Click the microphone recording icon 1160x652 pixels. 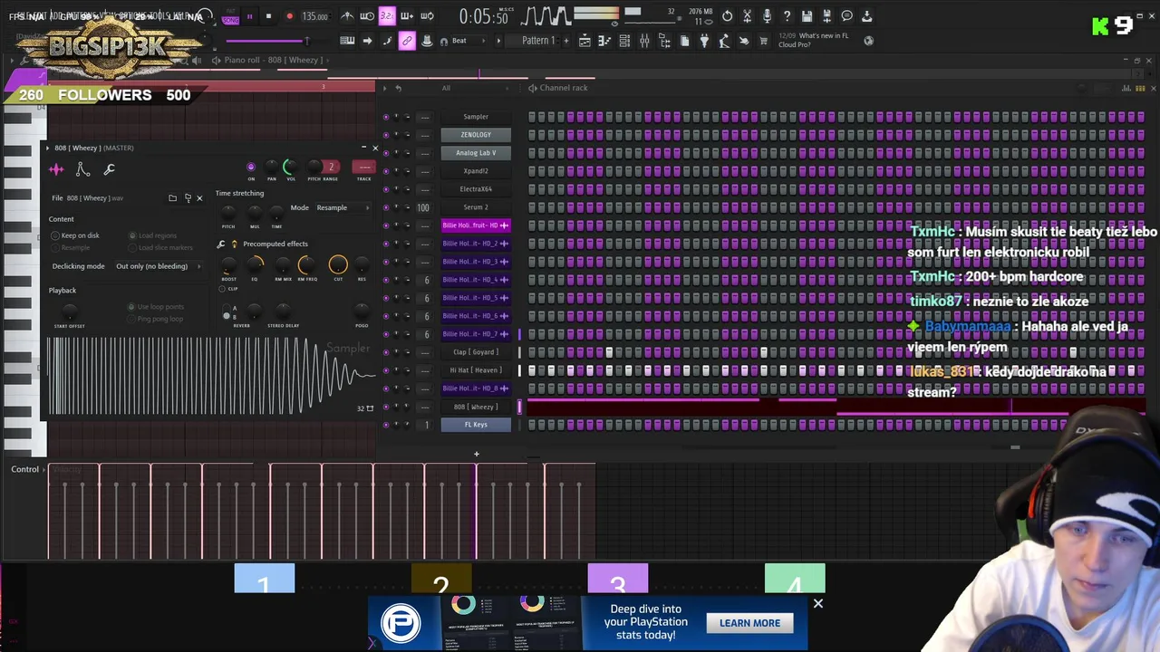tap(767, 16)
